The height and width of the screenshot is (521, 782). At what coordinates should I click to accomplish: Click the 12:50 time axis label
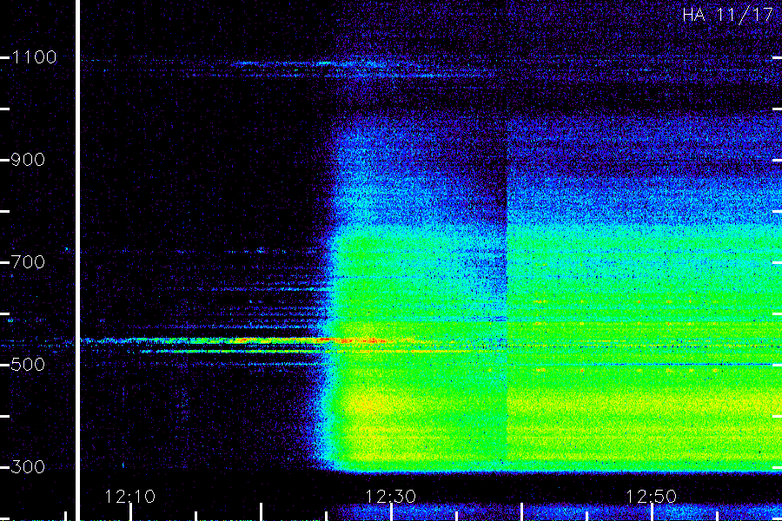pyautogui.click(x=651, y=497)
